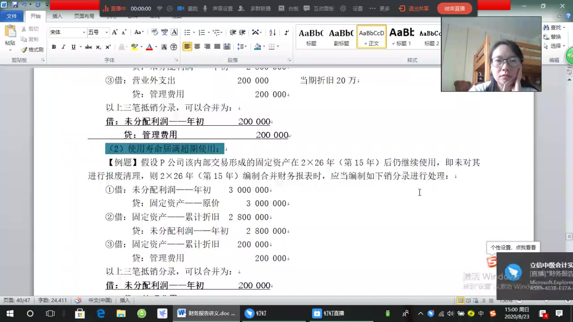Click the text highlight color button
This screenshot has height=322, width=573.
pos(133,47)
